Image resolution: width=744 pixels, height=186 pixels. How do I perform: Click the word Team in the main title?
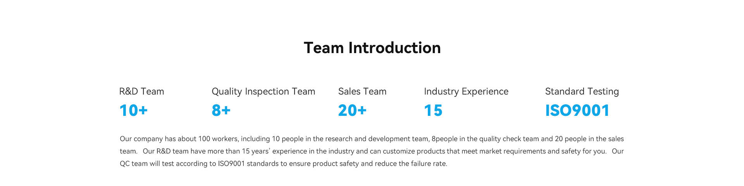(x=324, y=48)
